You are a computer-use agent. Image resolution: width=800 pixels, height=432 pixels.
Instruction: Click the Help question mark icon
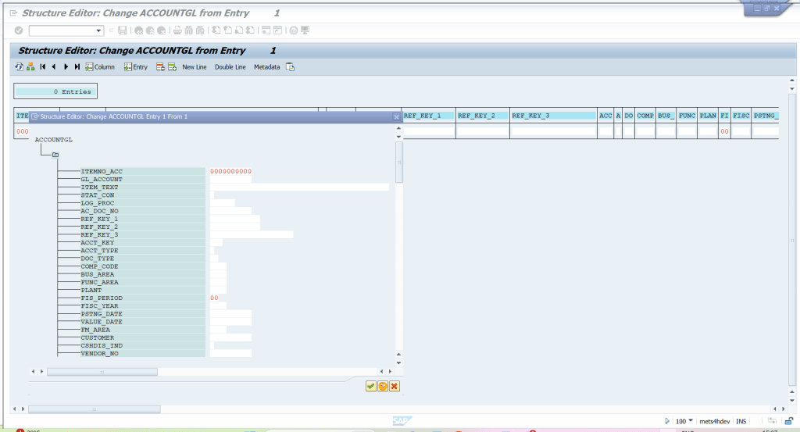(294, 30)
